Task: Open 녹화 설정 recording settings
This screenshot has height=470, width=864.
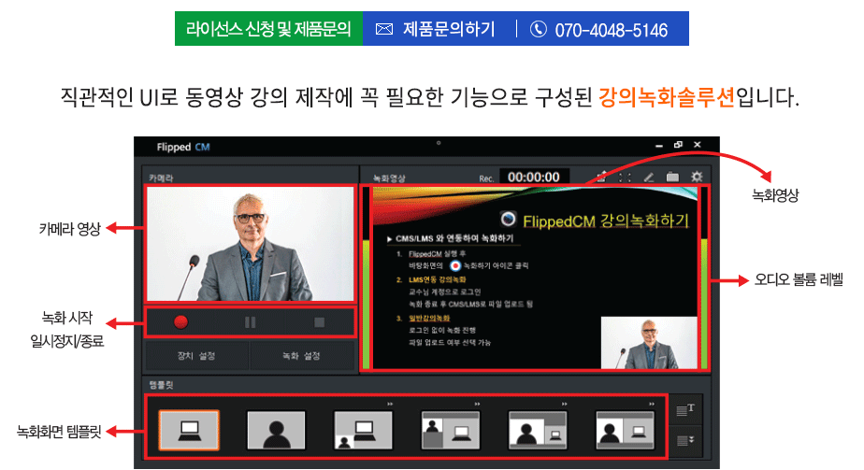Action: [302, 356]
